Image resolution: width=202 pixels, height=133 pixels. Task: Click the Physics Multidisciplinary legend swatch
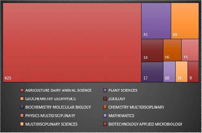click(22, 115)
